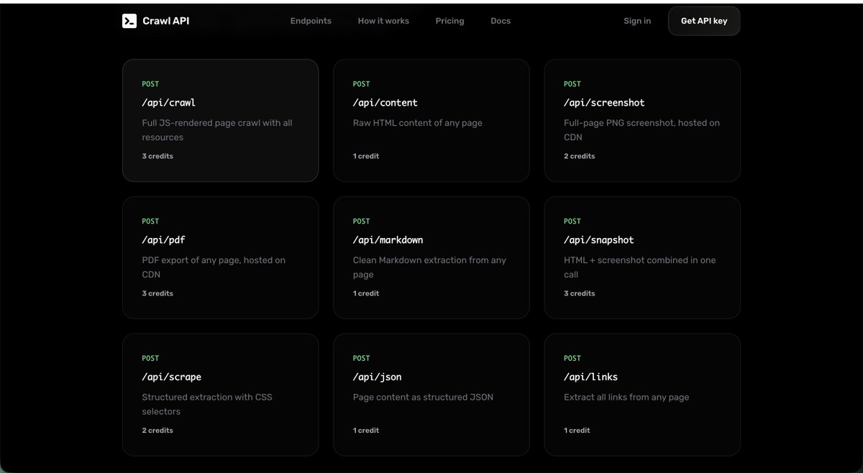Click '2 credits' on /api/screenshot card
This screenshot has height=473, width=863.
tap(580, 156)
